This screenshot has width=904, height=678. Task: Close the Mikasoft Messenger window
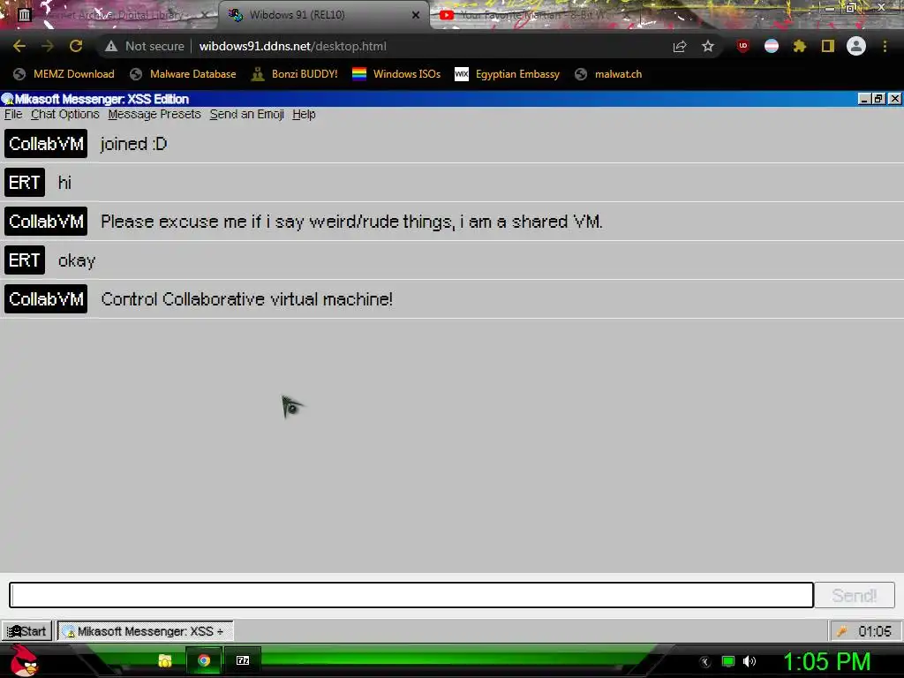click(x=895, y=99)
